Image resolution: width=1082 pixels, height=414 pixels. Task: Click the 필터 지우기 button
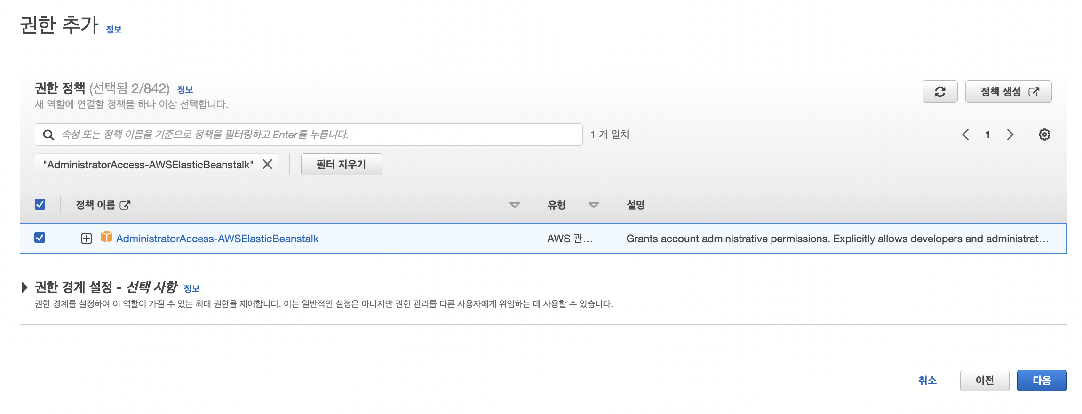click(x=341, y=164)
